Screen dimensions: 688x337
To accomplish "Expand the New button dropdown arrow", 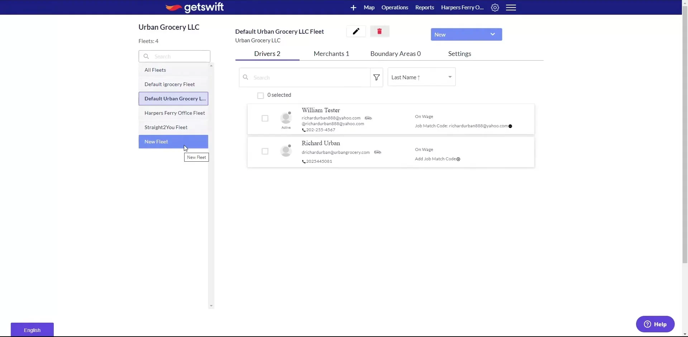I will tap(492, 34).
